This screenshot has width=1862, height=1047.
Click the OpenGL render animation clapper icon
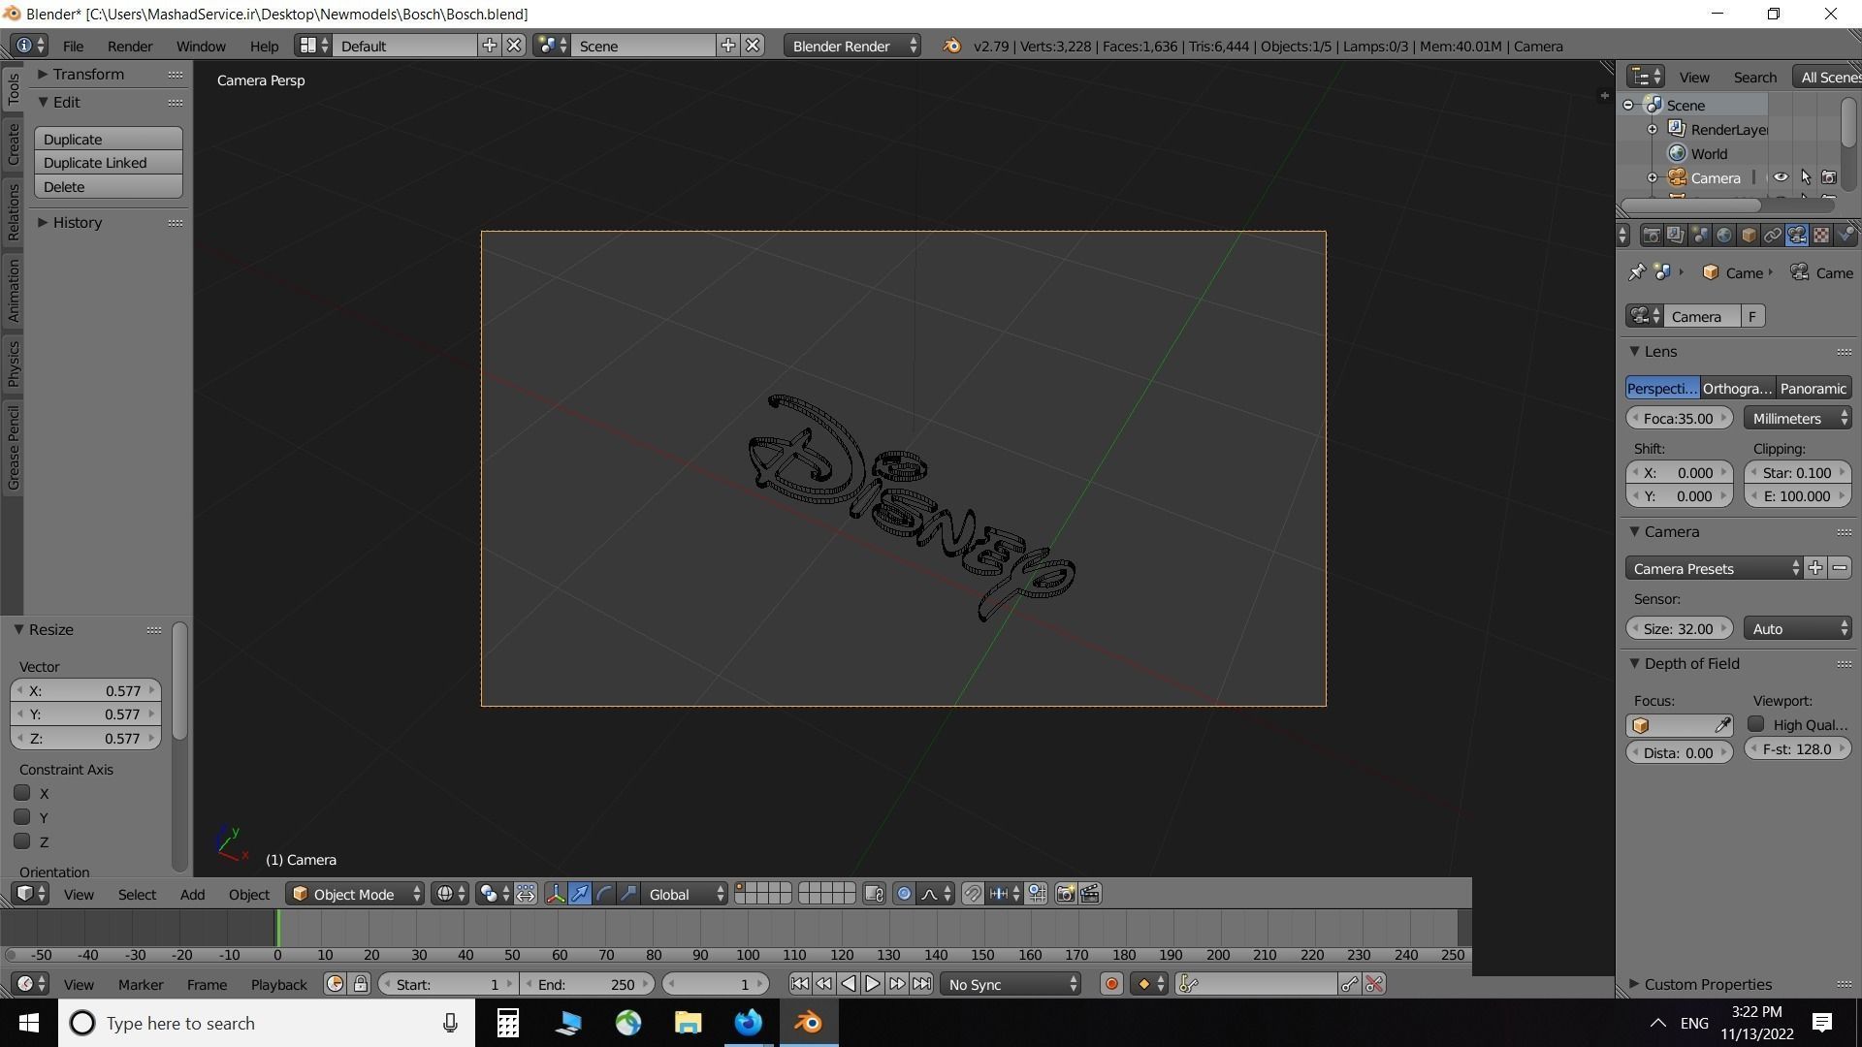[1090, 894]
